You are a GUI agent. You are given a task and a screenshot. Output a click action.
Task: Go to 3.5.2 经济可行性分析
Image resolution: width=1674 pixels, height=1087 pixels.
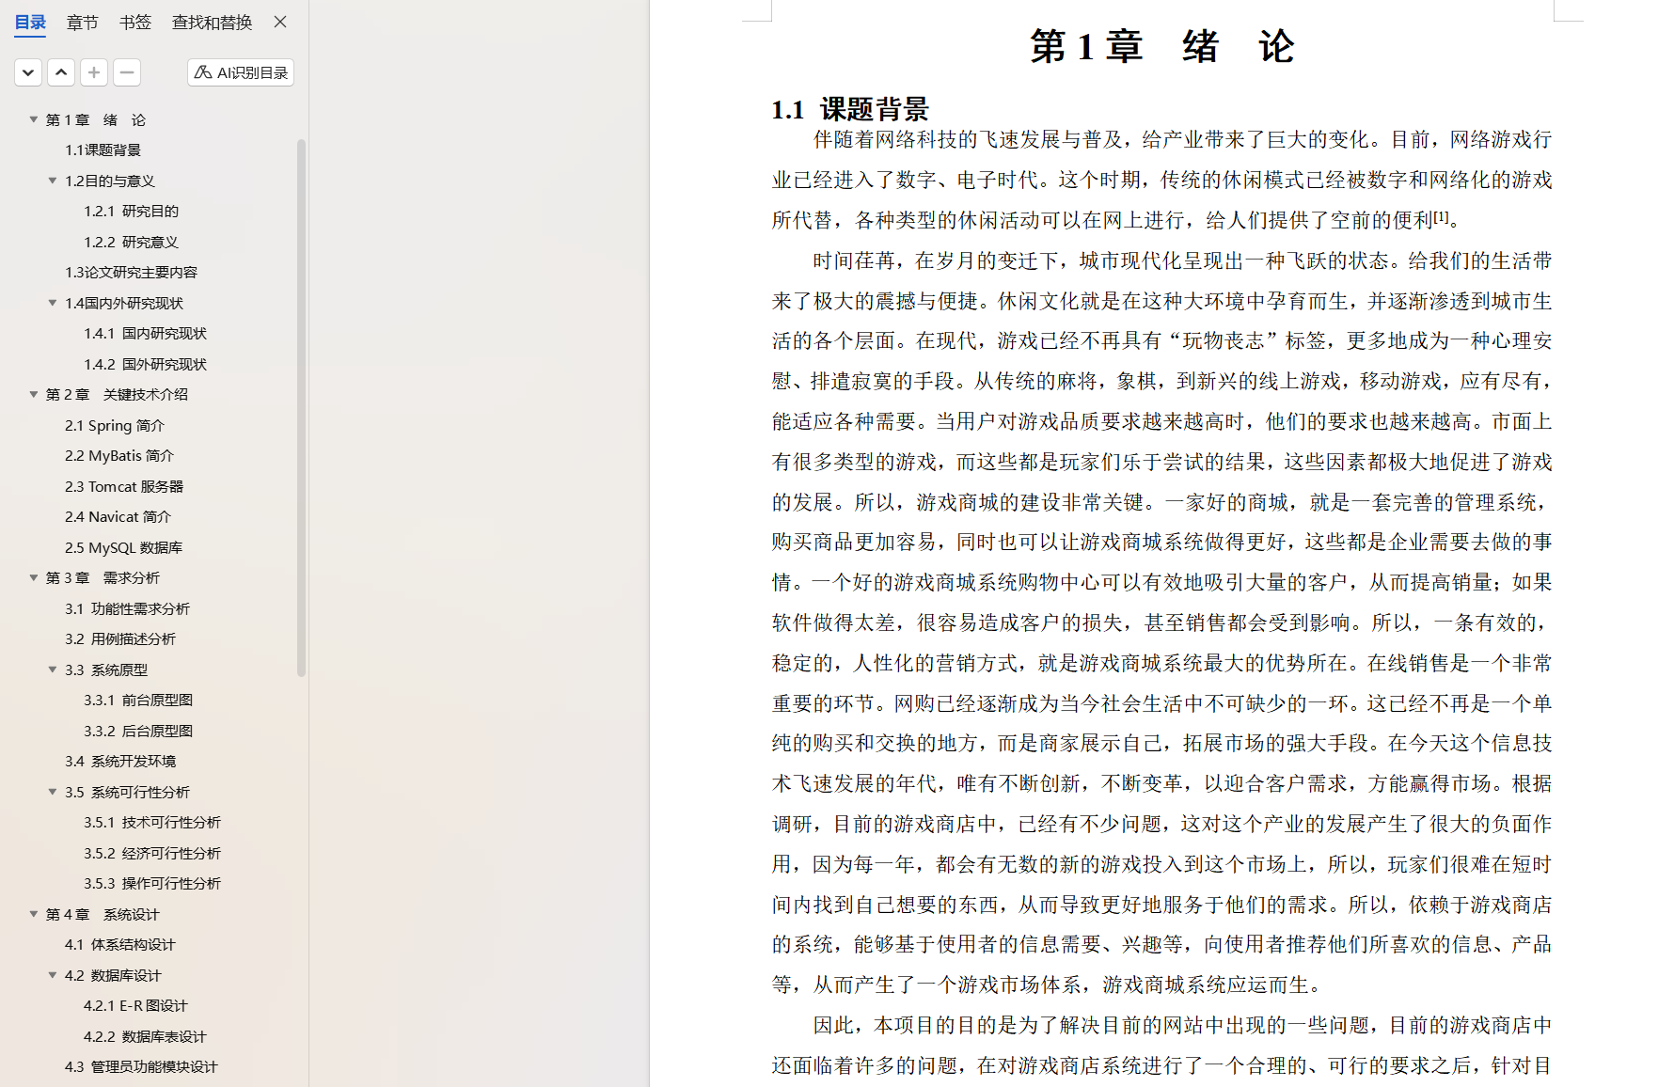pyautogui.click(x=151, y=853)
